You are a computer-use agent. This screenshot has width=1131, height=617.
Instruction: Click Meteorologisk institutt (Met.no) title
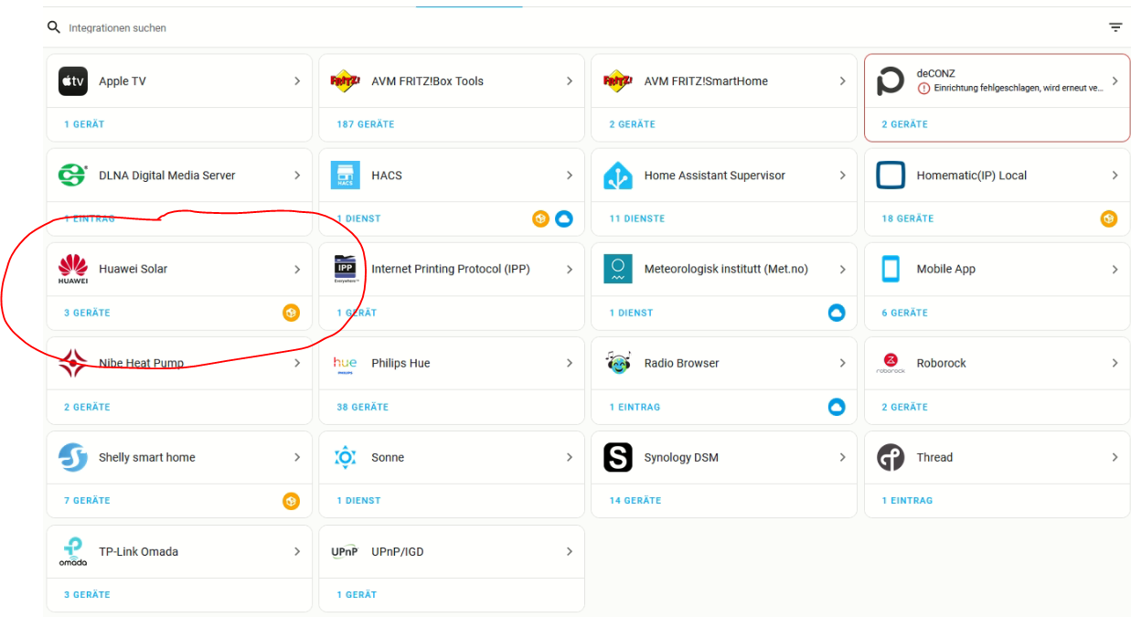(x=726, y=270)
